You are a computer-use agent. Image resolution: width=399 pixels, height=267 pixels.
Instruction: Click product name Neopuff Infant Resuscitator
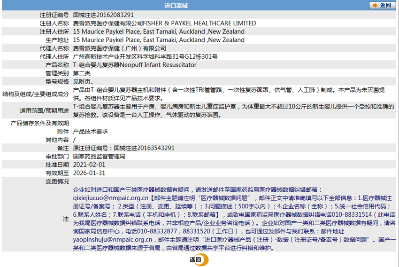click(x=158, y=65)
